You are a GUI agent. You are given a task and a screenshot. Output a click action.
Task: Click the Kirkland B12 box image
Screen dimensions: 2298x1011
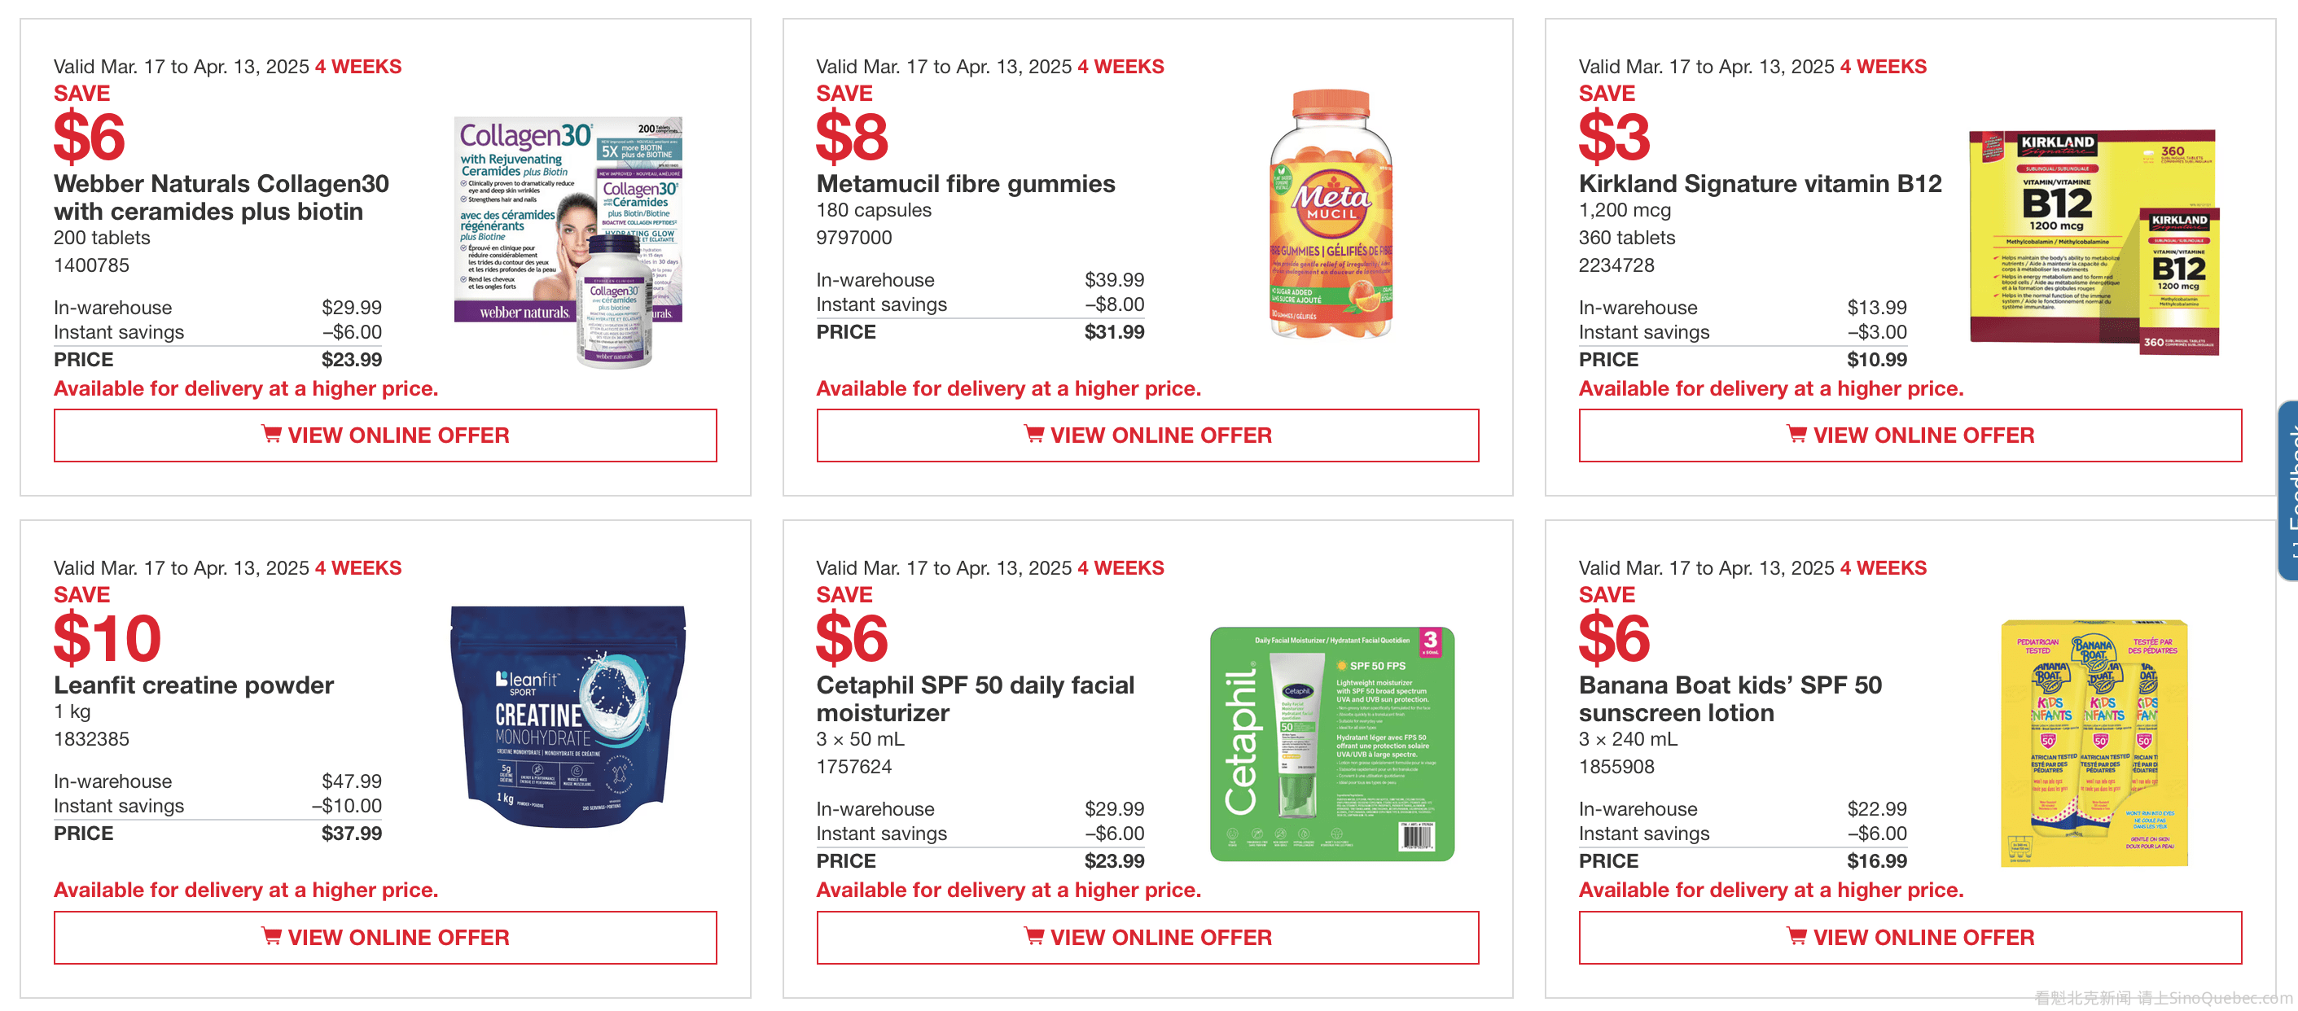click(2093, 241)
